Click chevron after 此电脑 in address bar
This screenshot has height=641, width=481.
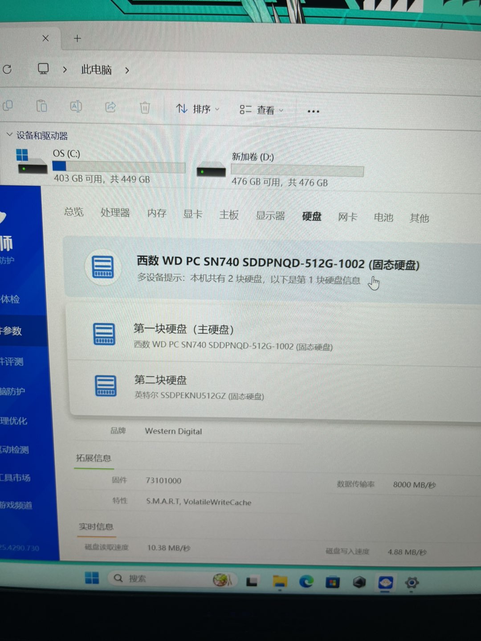[127, 70]
